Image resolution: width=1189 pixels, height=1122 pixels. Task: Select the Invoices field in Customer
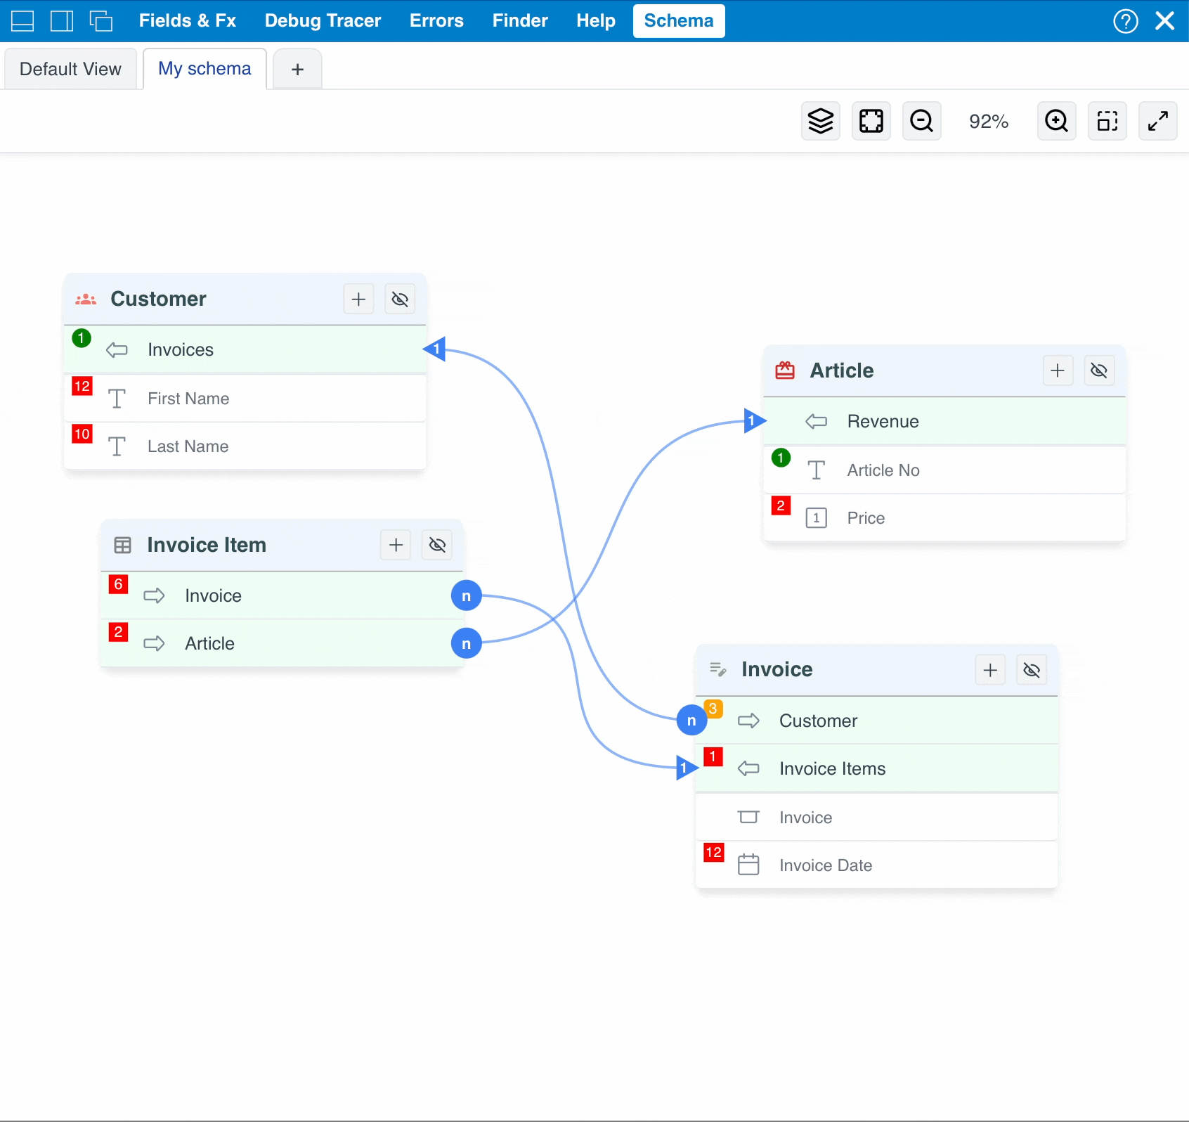(245, 349)
